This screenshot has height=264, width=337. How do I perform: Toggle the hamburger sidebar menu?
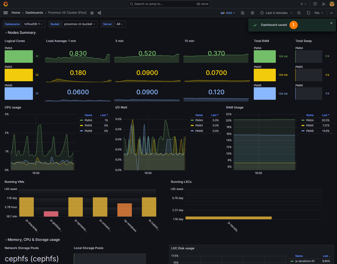(5, 13)
